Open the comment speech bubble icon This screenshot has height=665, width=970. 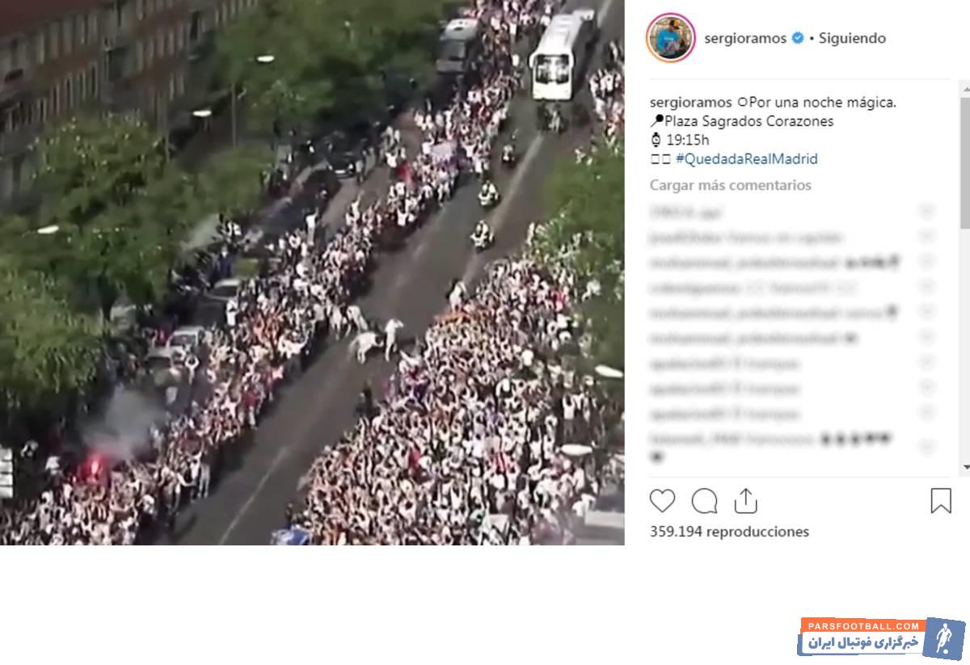click(705, 501)
